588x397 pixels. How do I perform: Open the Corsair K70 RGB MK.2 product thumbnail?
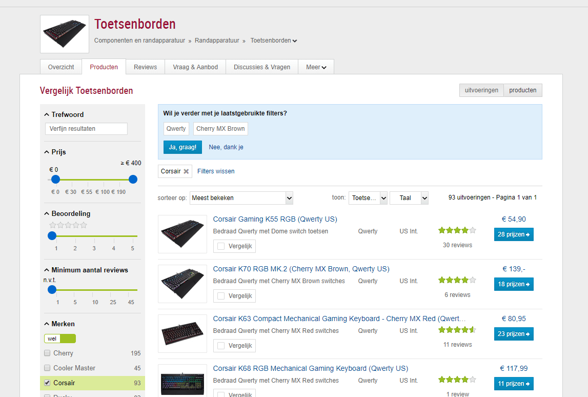pyautogui.click(x=183, y=284)
